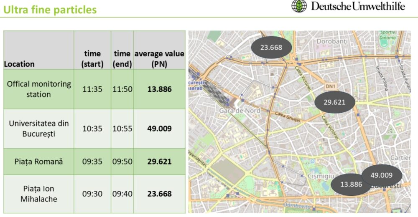Click the DN1 road label on map
Image resolution: width=418 pixels, height=217 pixels.
tap(330, 86)
